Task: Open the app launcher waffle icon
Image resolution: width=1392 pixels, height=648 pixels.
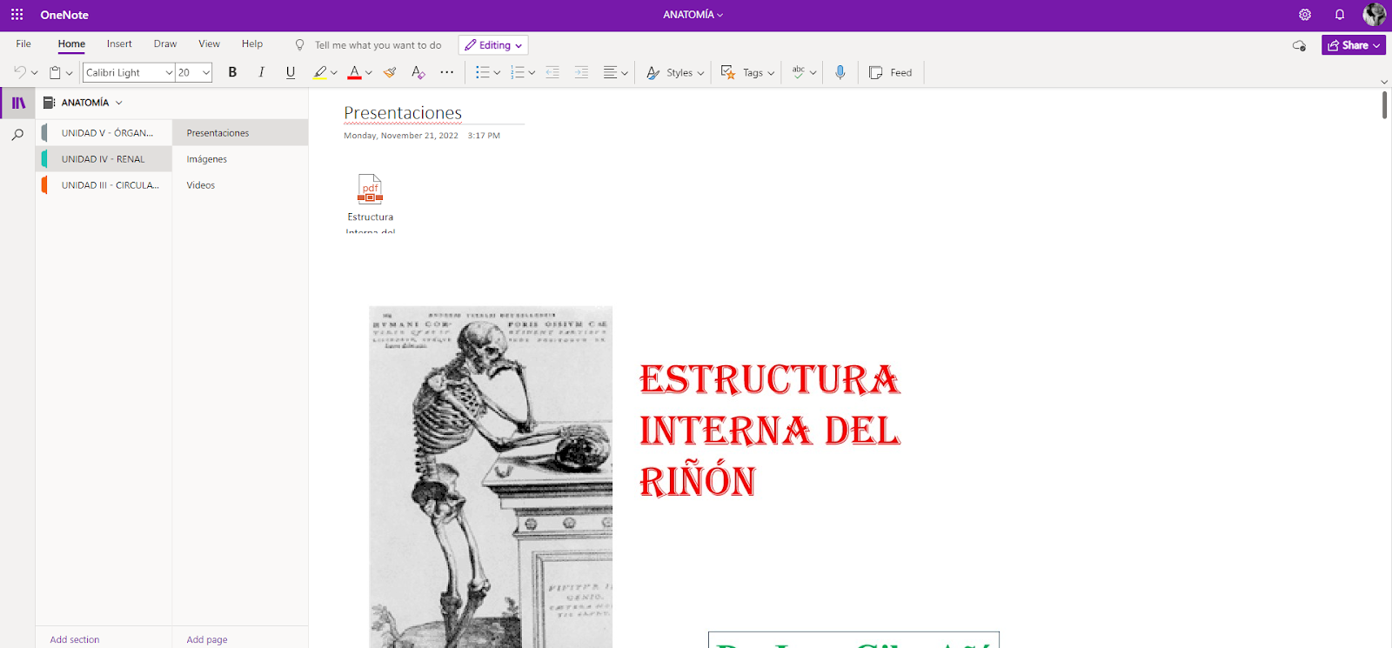Action: (x=17, y=15)
